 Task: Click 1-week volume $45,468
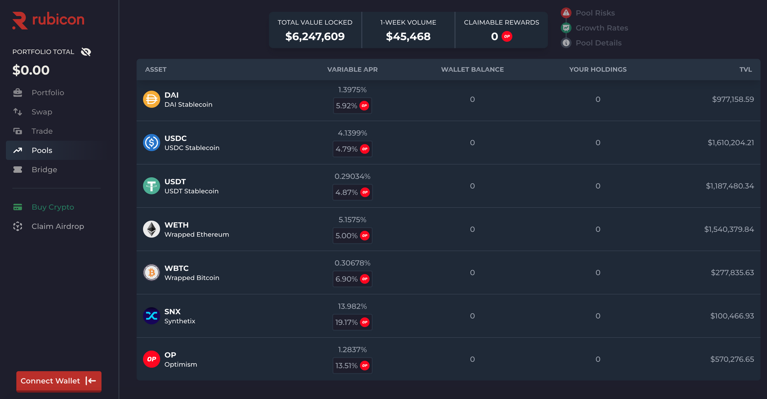pyautogui.click(x=408, y=36)
